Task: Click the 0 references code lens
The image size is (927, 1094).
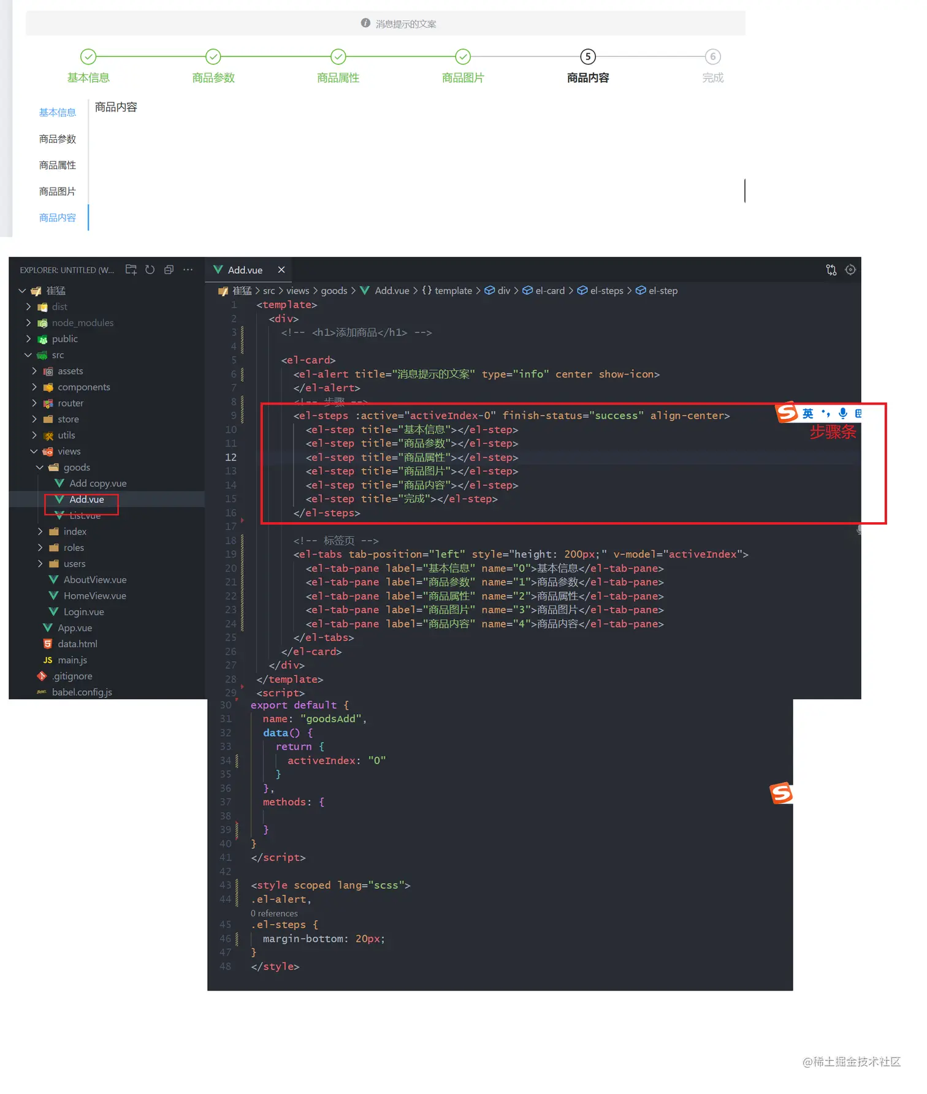Action: [x=274, y=913]
